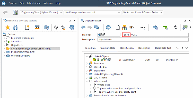The height and width of the screenshot is (98, 193).
Task: Click the Material number field showing 1073 VOLL
Action: point(155,35)
